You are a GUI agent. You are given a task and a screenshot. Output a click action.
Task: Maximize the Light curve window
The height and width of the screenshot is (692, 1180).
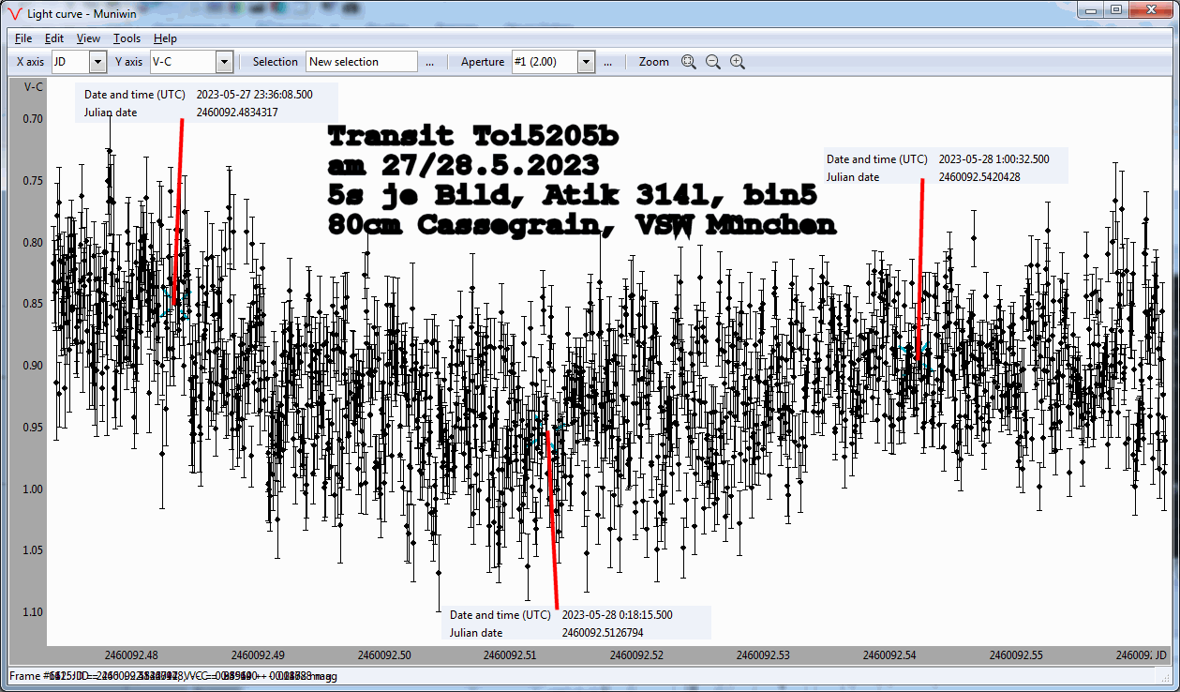[1115, 9]
